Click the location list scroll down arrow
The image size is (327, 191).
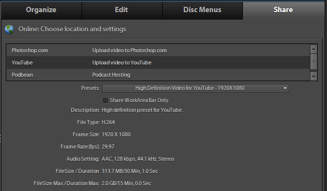point(313,76)
